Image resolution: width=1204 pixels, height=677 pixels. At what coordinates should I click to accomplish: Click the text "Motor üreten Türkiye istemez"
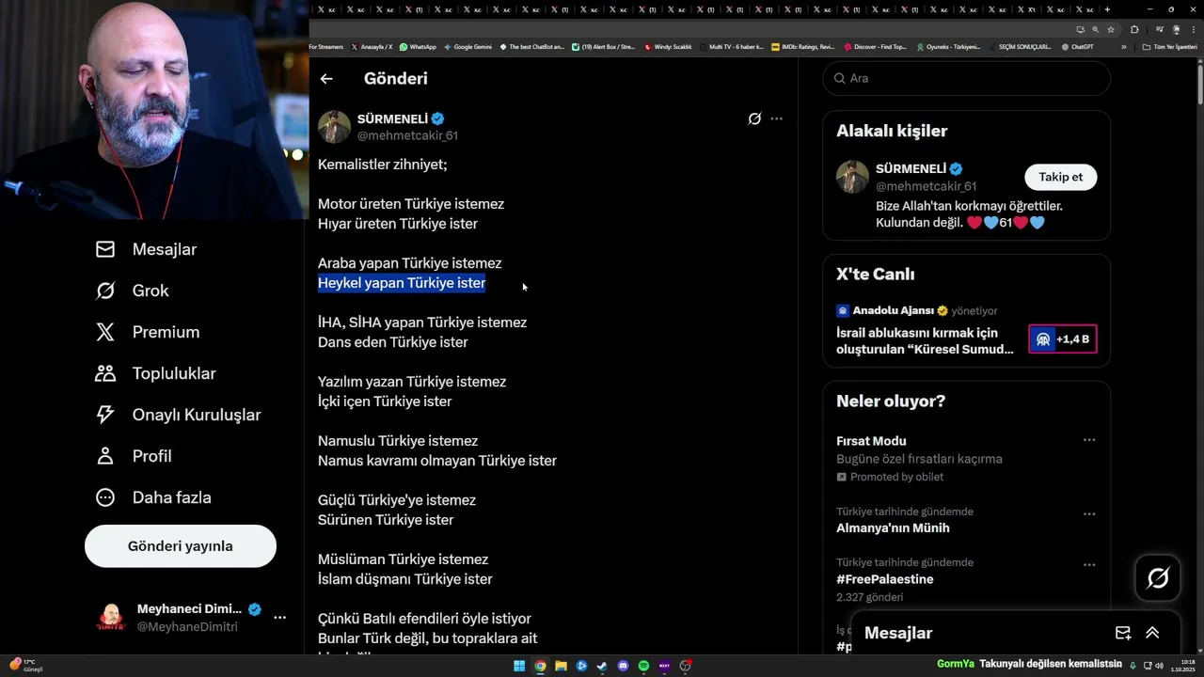[411, 204]
